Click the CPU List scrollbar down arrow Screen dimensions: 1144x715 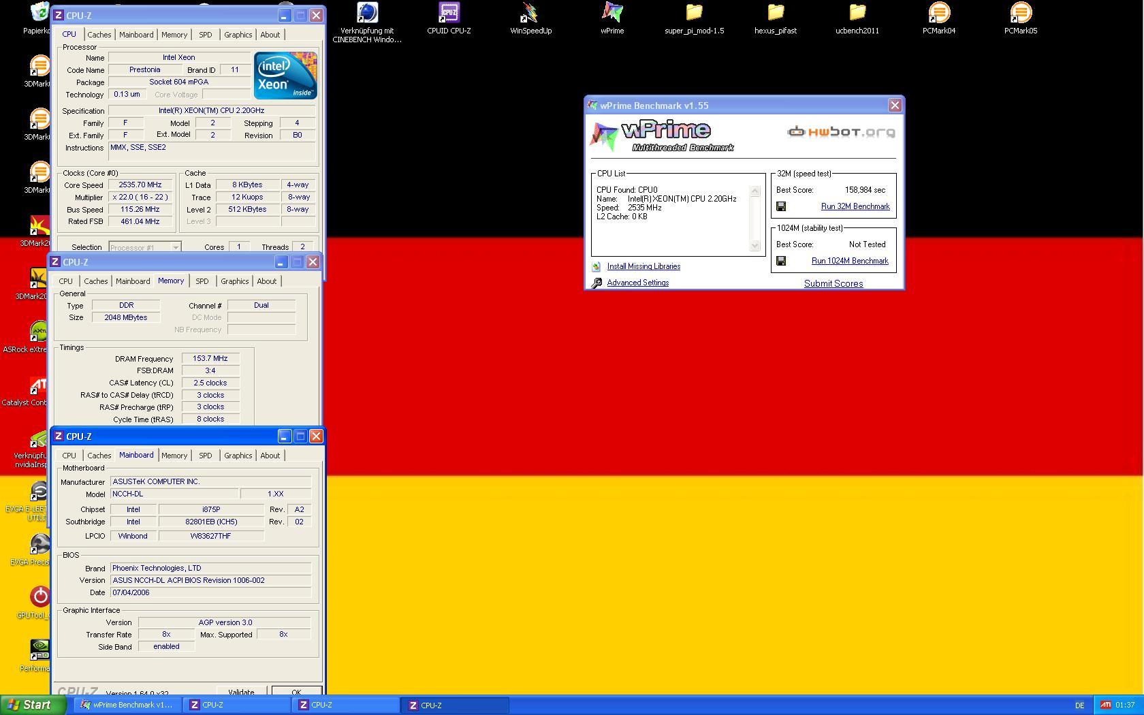tap(754, 246)
